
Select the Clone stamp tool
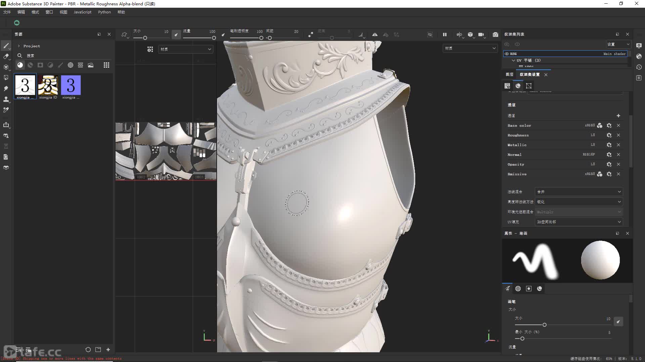tap(6, 99)
